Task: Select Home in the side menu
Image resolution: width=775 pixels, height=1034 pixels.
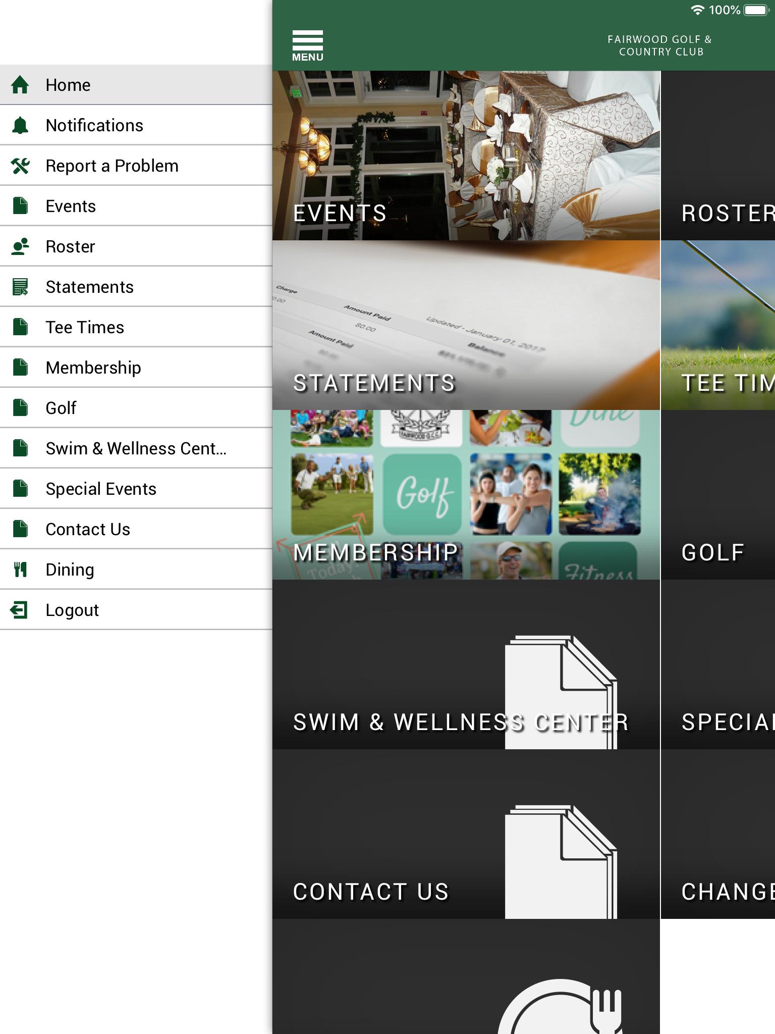Action: coord(136,85)
